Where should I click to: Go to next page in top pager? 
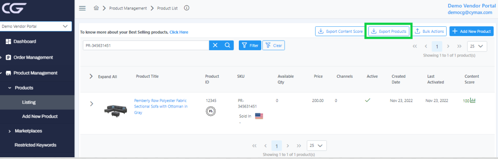pos(448,46)
